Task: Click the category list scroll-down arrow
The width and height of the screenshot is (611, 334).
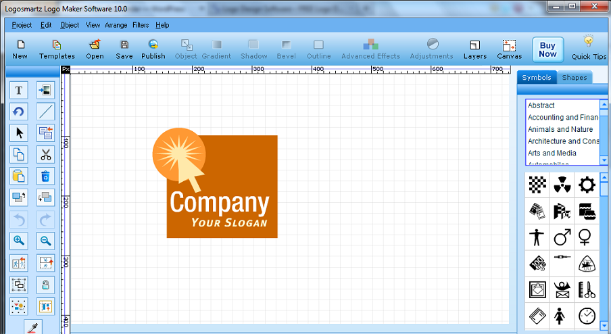Action: tap(604, 160)
